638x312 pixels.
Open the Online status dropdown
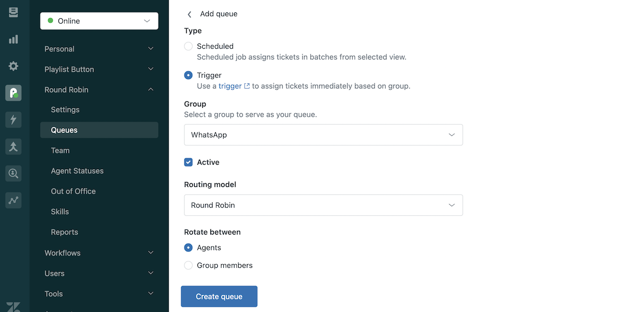(x=99, y=21)
